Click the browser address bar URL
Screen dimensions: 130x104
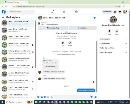click(30, 6)
